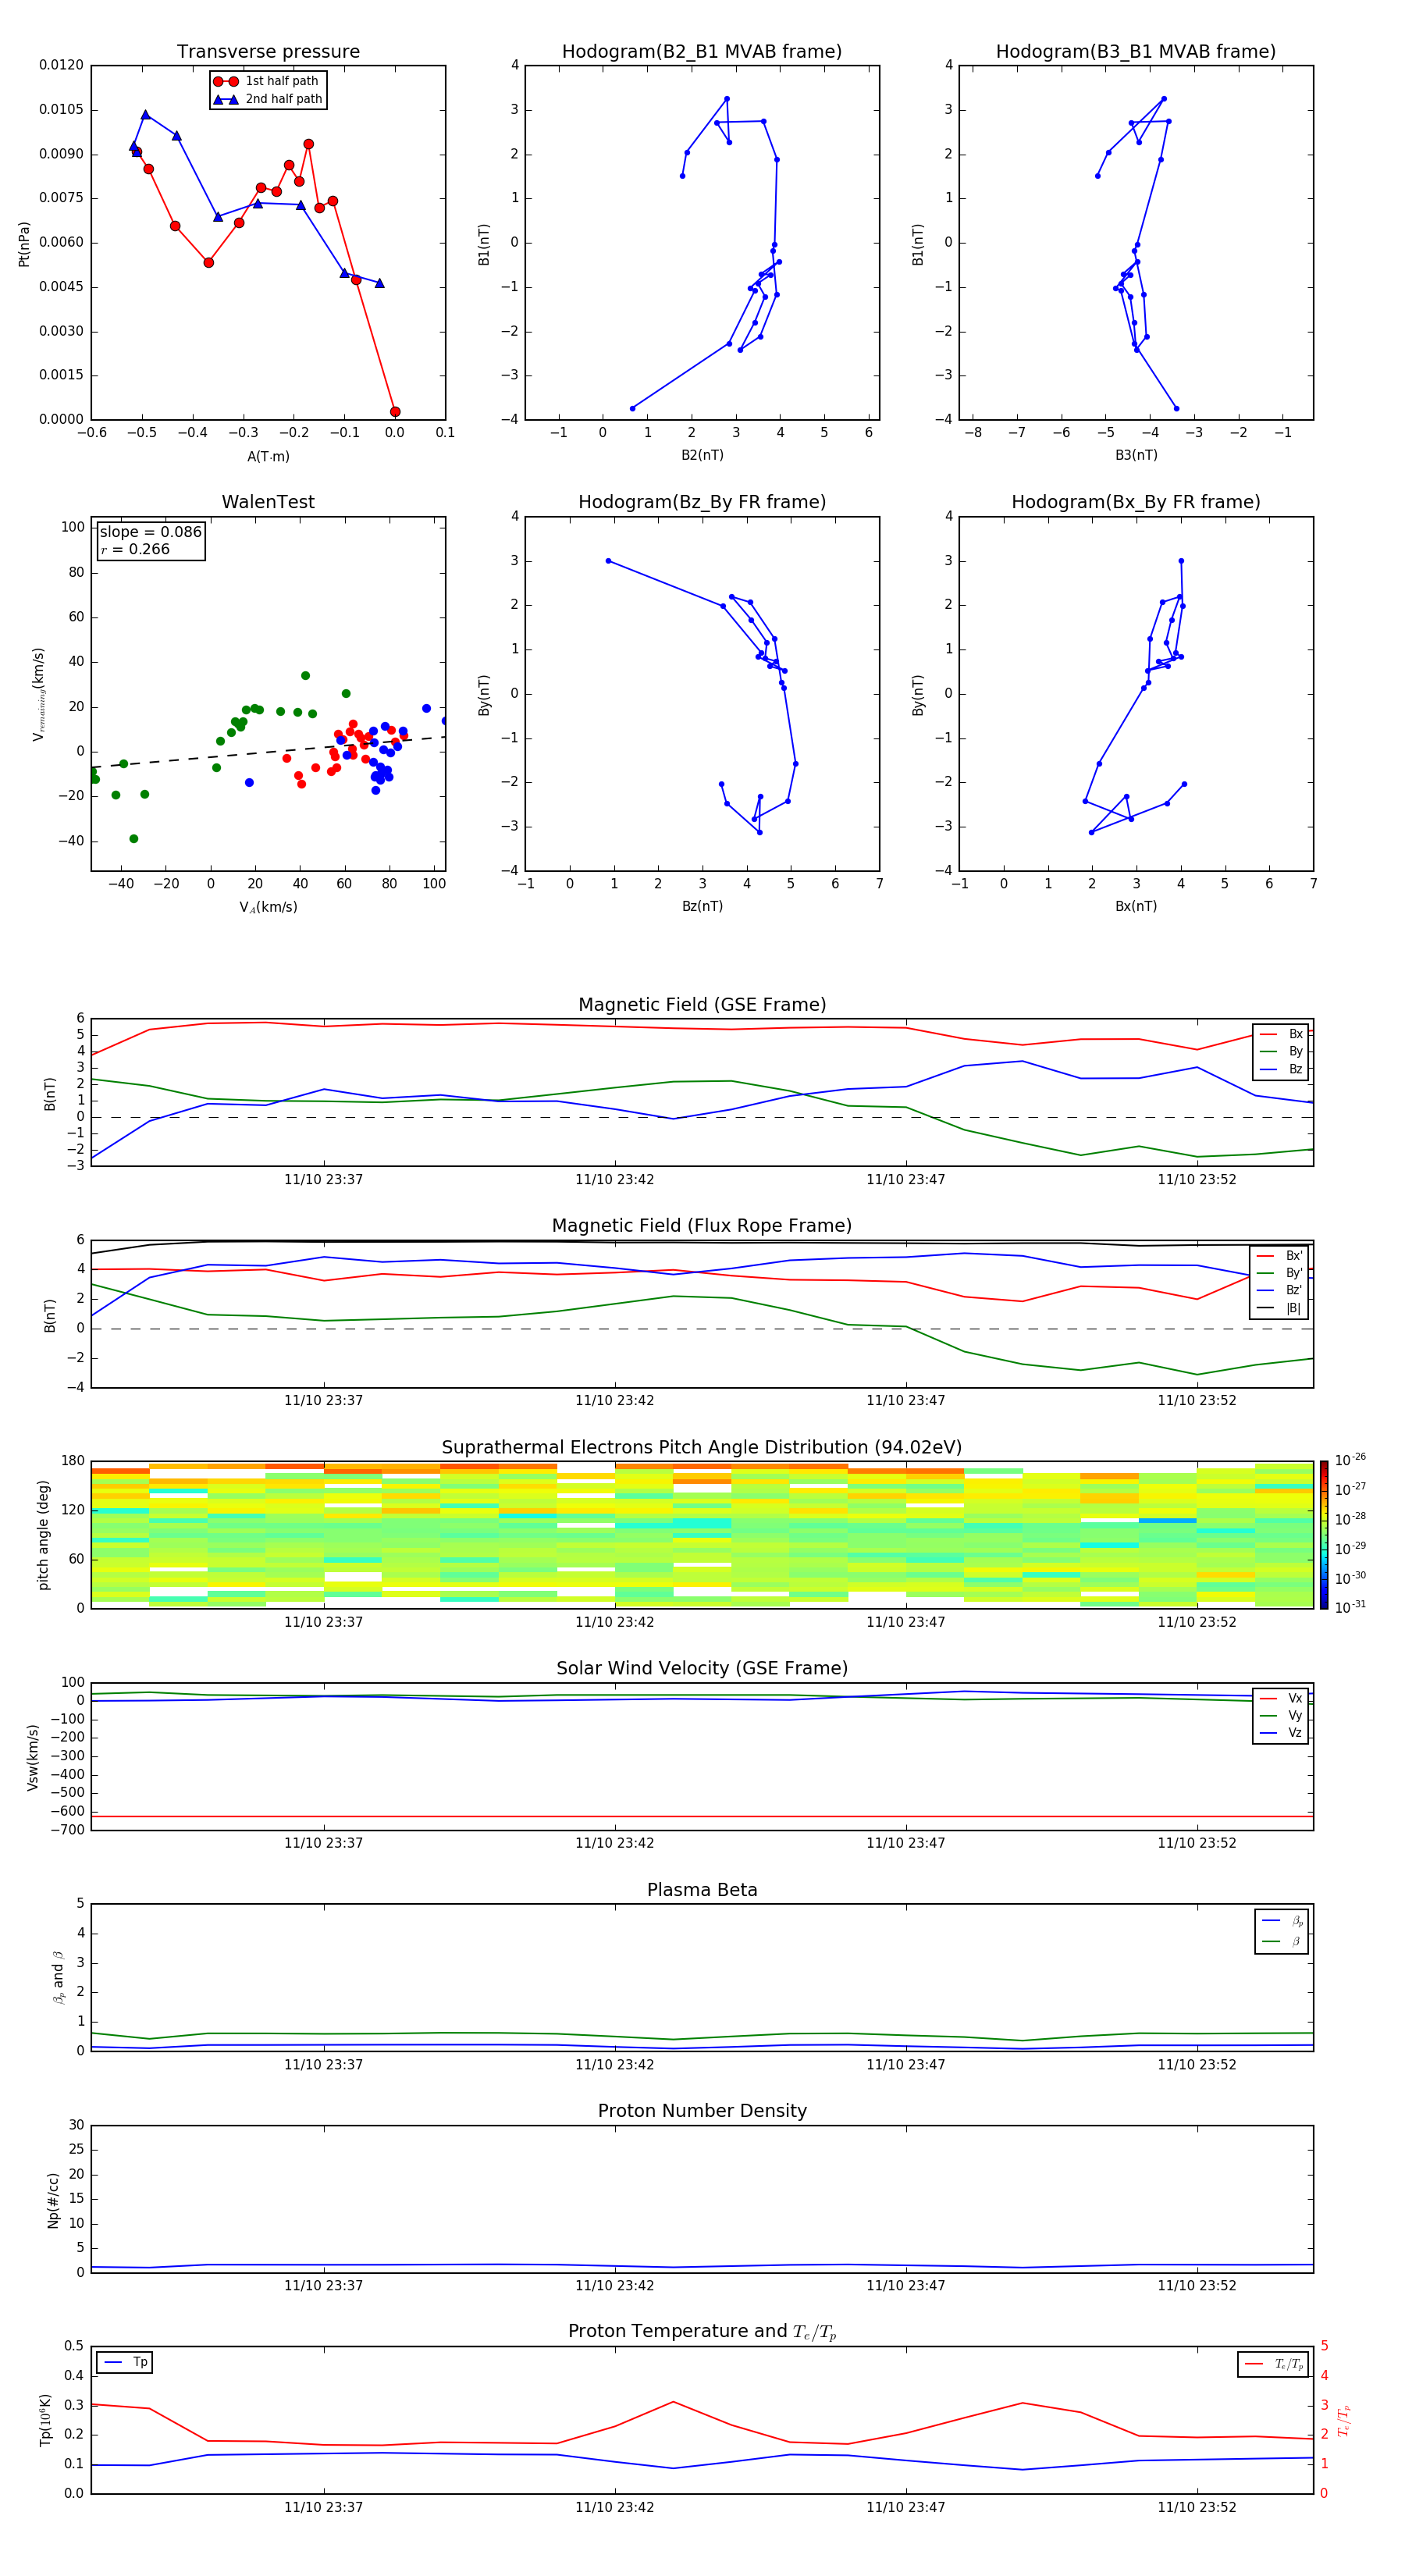Click the 'pitch angle (deg)' axis label
Viewport: 1405px width, 2576px height.
[43, 1535]
